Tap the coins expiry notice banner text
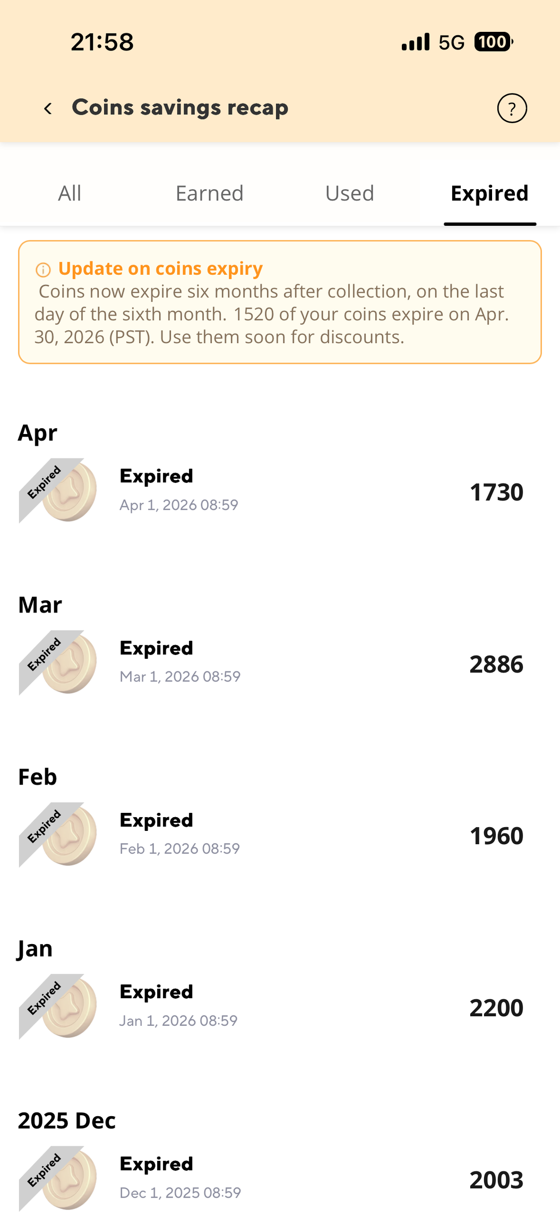Viewport: 560px width, 1215px height. (x=272, y=314)
